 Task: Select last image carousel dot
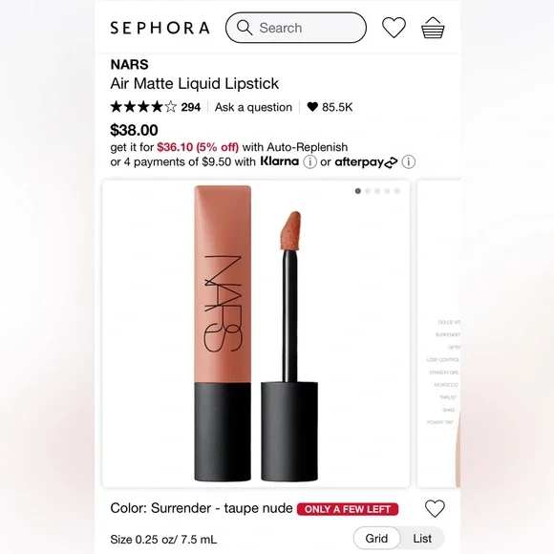pyautogui.click(x=397, y=191)
